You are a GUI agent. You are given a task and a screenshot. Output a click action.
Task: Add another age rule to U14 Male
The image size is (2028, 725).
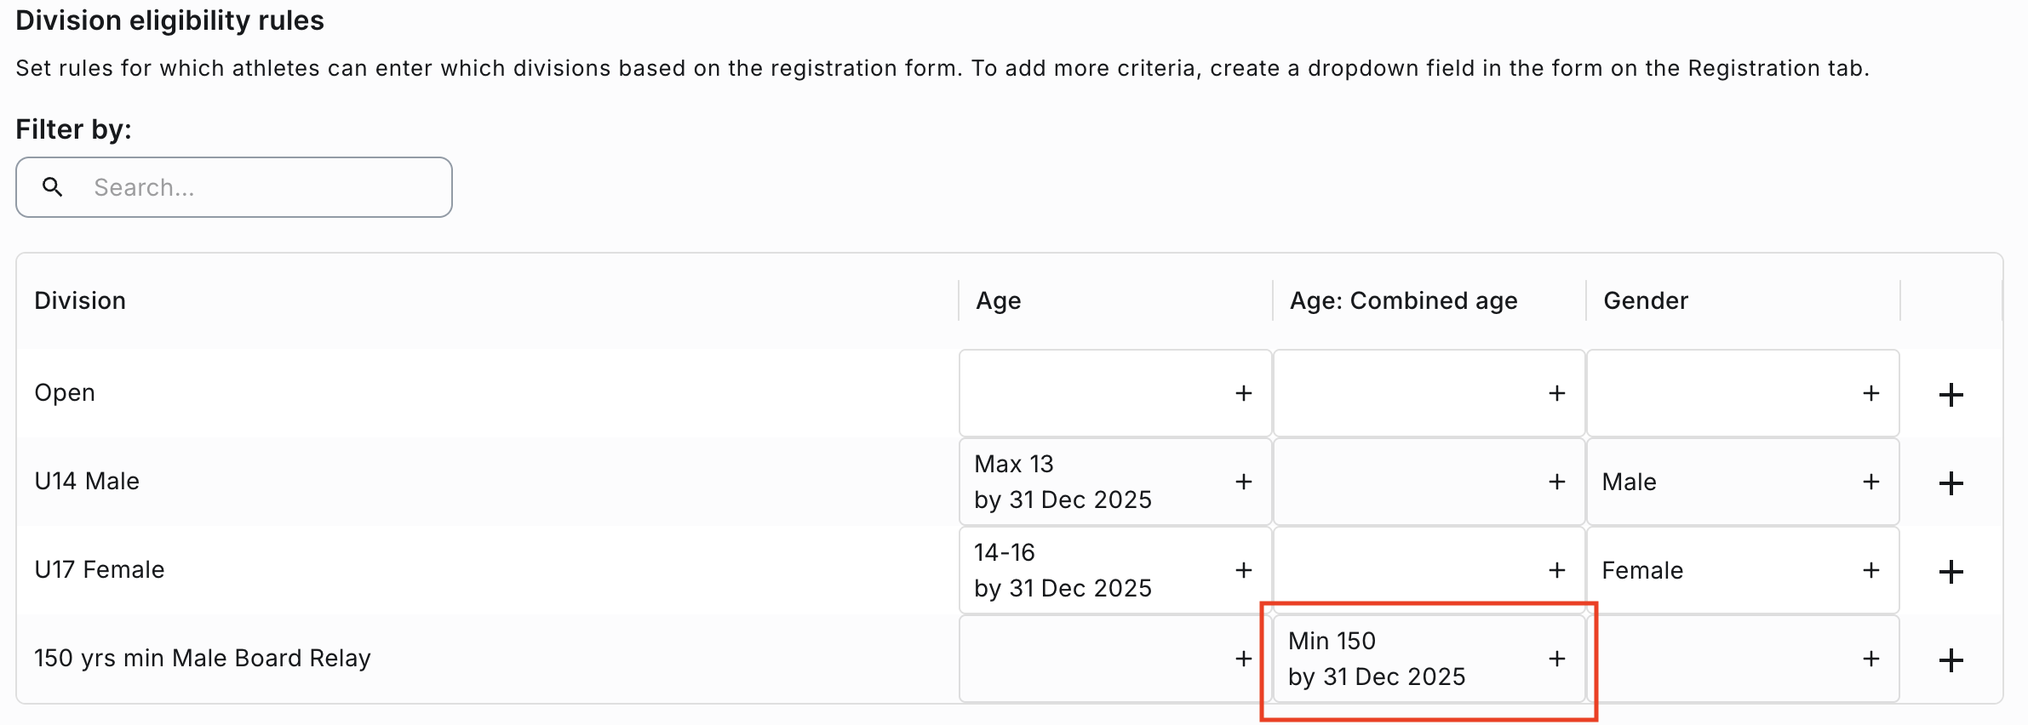(x=1244, y=482)
